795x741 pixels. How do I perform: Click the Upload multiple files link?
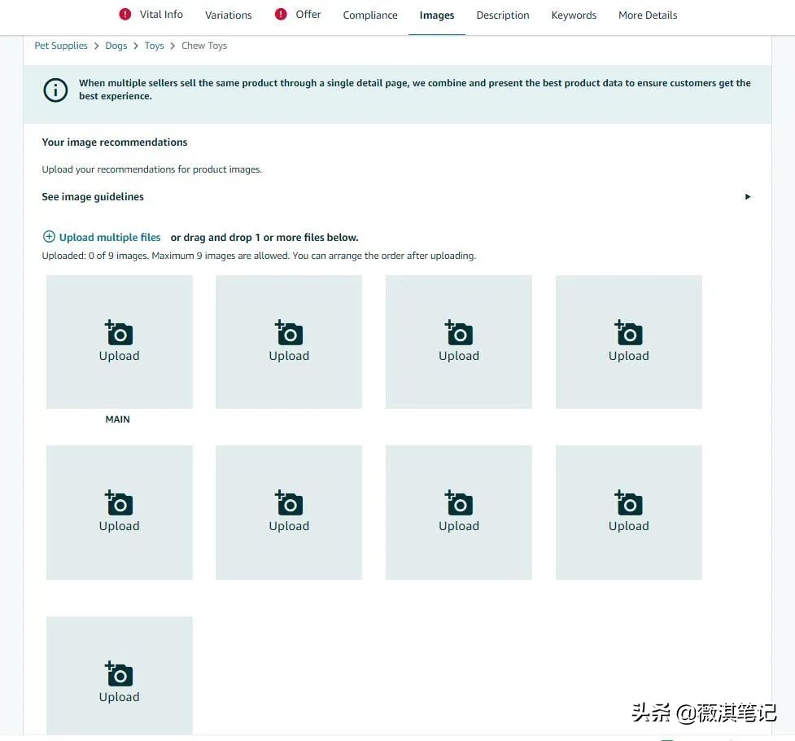tap(110, 237)
